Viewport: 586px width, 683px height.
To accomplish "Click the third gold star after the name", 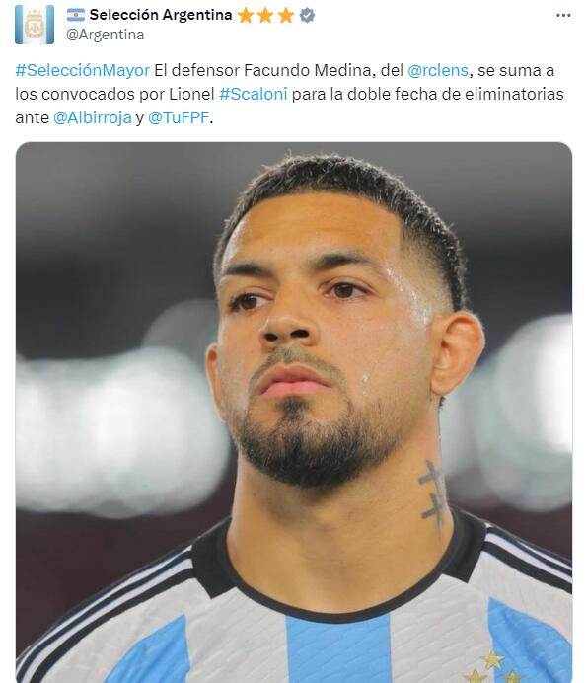I will 286,16.
